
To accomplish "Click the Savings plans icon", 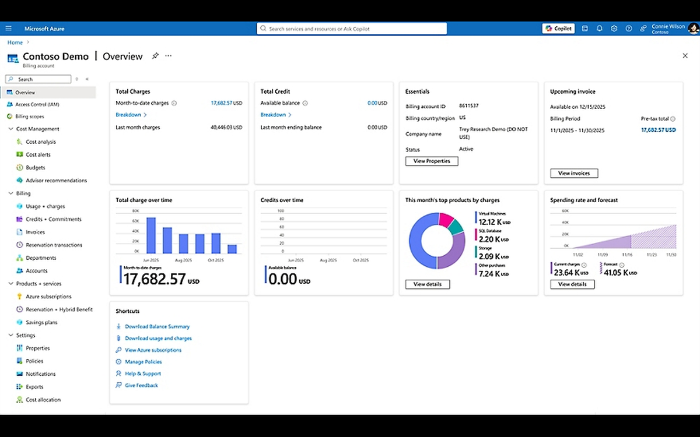I will coord(20,322).
